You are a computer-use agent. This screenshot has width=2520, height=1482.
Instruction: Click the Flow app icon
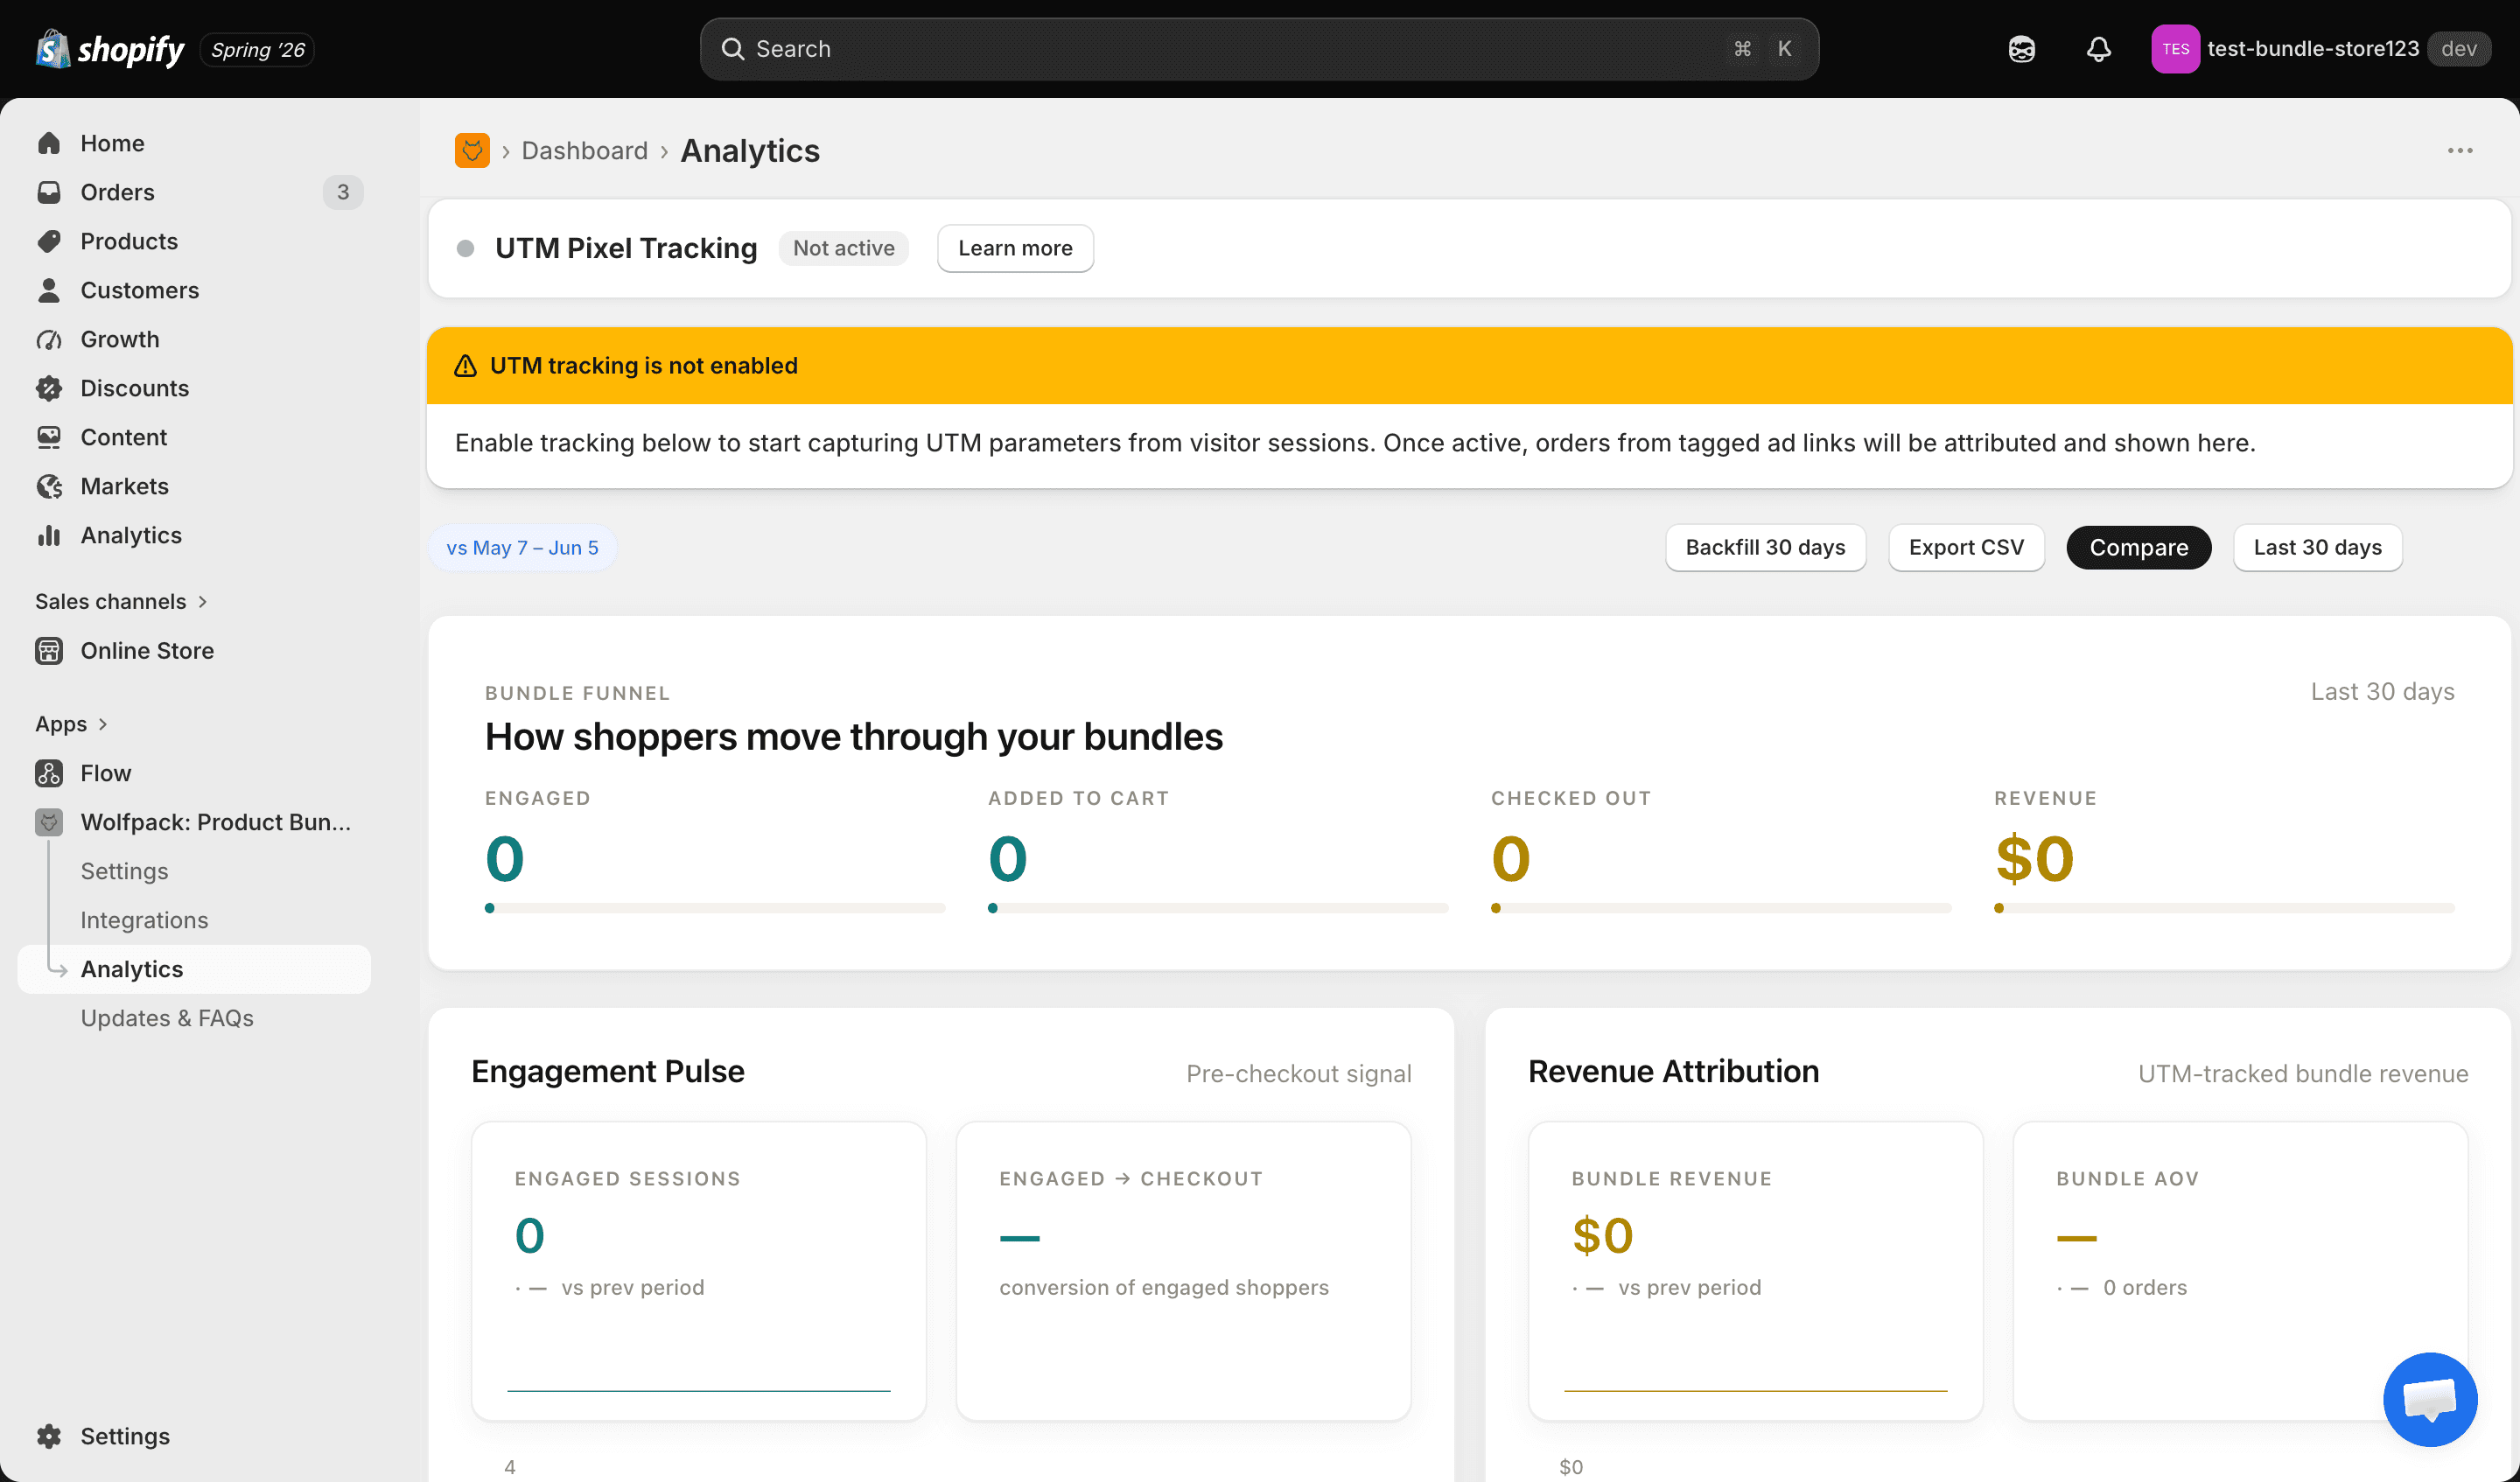click(49, 773)
